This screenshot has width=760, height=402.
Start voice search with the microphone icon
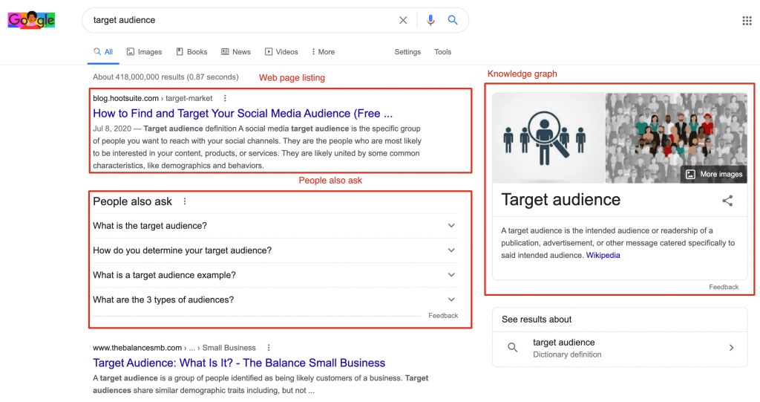[430, 20]
